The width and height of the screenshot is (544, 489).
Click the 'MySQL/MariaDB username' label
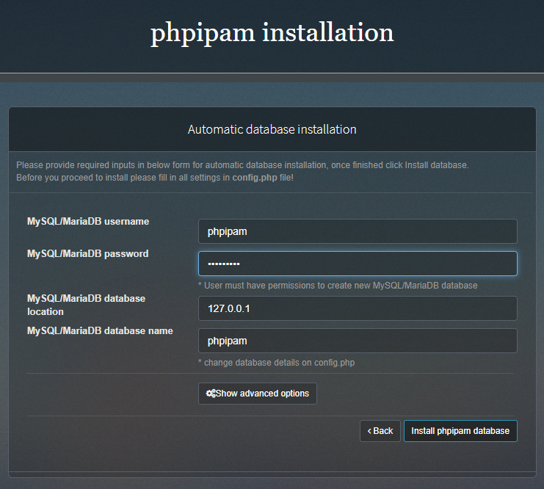point(88,222)
